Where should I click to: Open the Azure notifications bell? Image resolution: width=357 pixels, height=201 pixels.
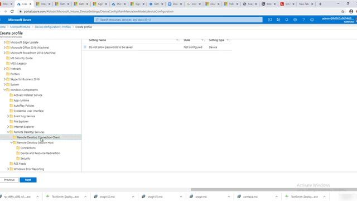pyautogui.click(x=287, y=20)
